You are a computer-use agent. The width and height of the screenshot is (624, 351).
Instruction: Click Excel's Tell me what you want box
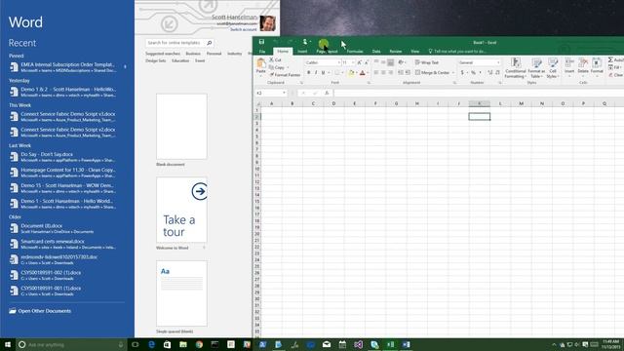tap(457, 52)
